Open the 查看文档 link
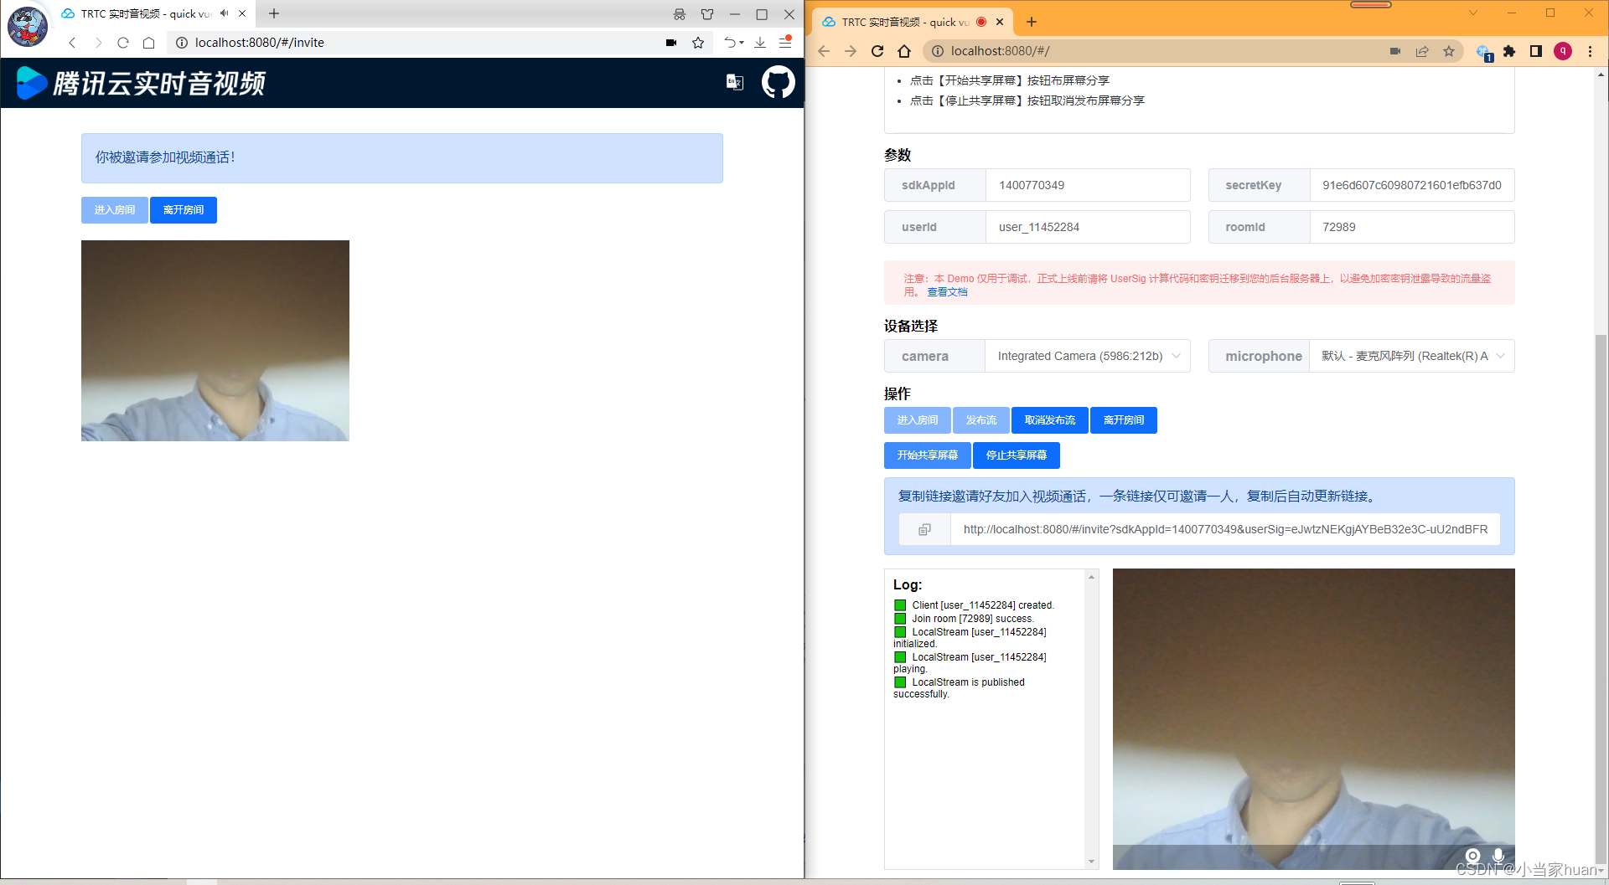 tap(947, 292)
